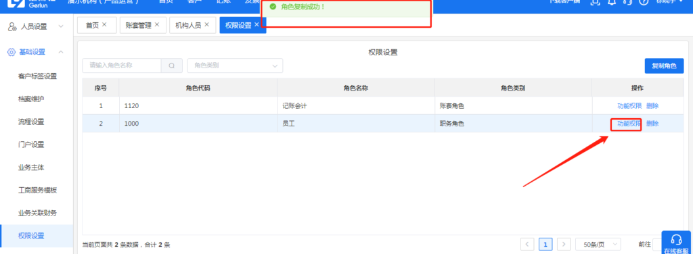Click the 员工 role name cell
The image size is (693, 254).
click(356, 124)
